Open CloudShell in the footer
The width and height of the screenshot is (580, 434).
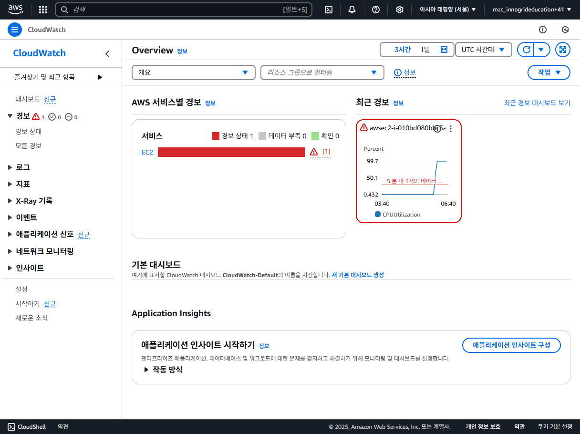coord(27,427)
